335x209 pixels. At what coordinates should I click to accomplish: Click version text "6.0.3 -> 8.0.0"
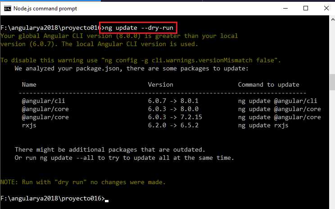coord(173,109)
